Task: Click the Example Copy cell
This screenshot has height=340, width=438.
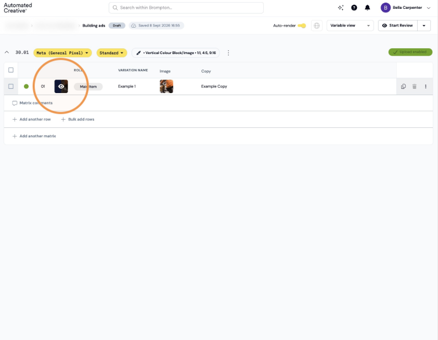Action: 214,86
